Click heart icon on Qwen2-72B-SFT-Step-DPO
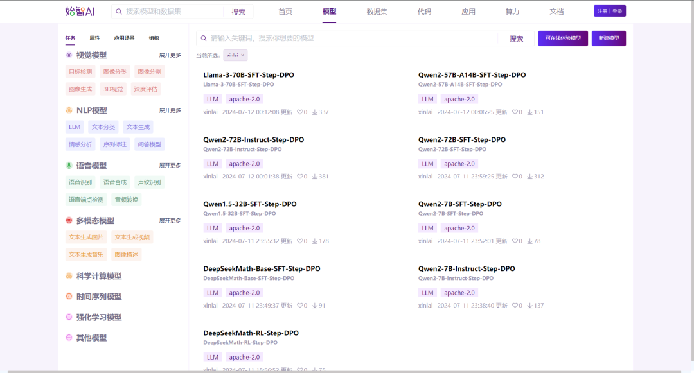Screen dimensions: 694x373 tap(515, 177)
